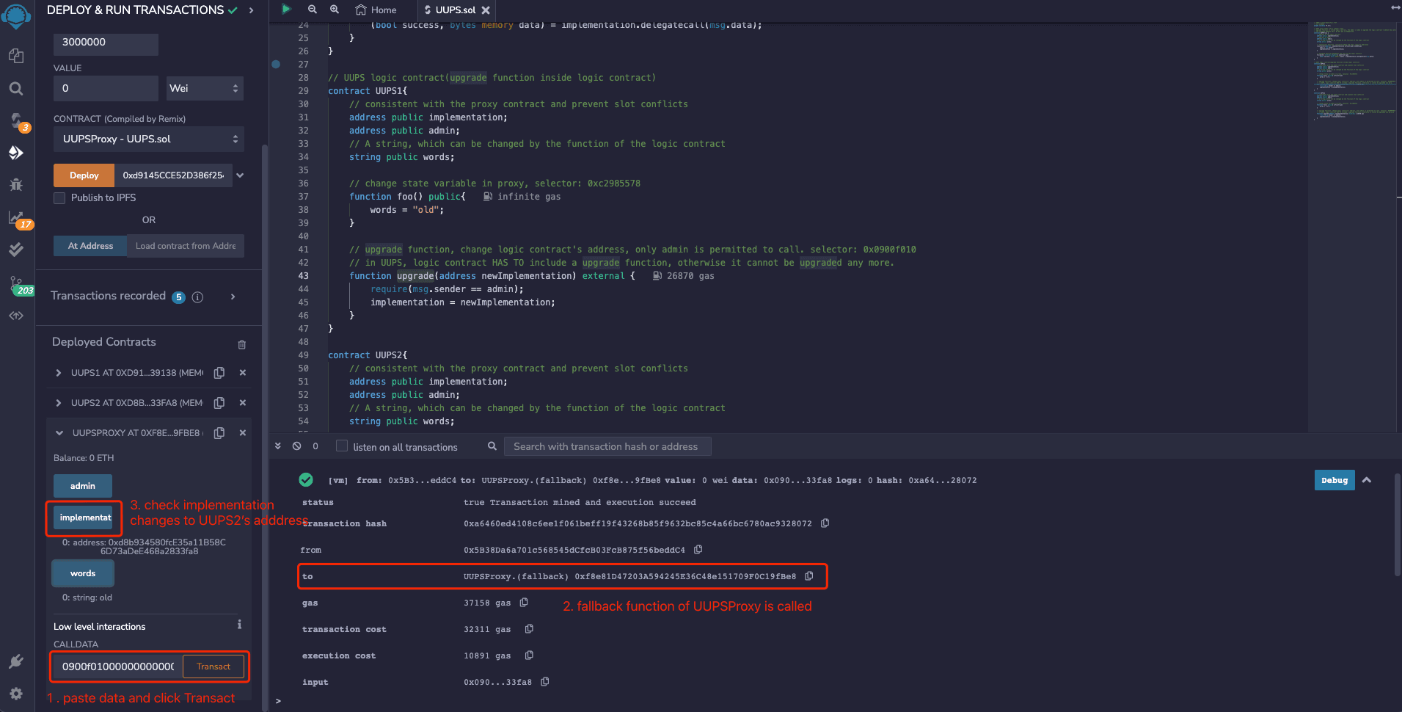Viewport: 1402px width, 712px height.
Task: Expand the UUPS1 deployed contract
Action: coord(59,373)
